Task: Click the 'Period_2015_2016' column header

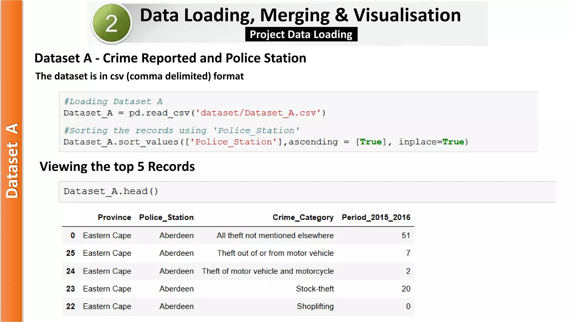Action: tap(376, 217)
